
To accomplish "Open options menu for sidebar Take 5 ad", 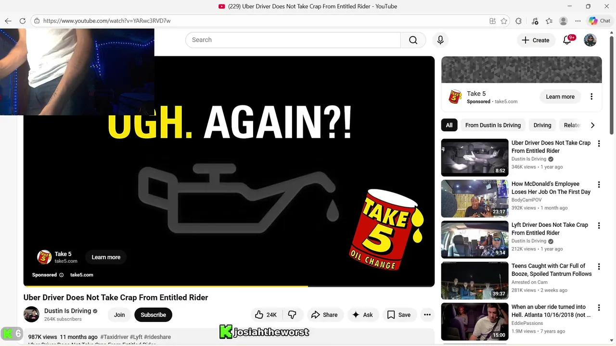I will tap(591, 97).
